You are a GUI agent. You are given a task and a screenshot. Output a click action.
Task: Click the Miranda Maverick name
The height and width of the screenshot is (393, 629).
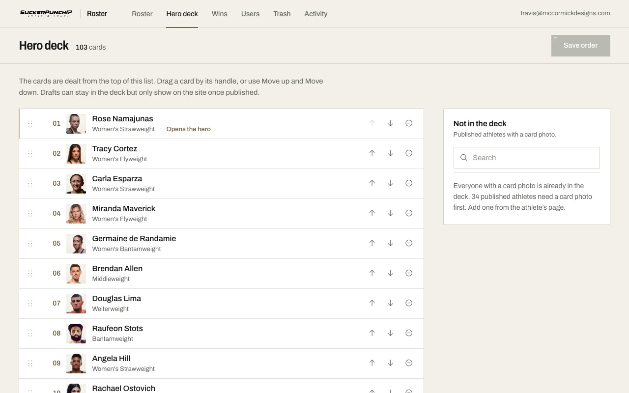pyautogui.click(x=124, y=209)
